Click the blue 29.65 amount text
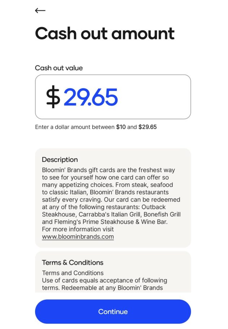The width and height of the screenshot is (228, 329). [91, 97]
